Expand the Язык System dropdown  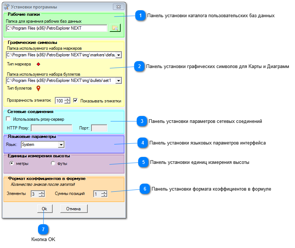pos(61,144)
